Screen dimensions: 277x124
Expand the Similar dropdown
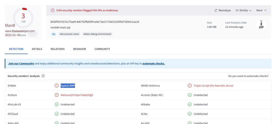point(243,10)
